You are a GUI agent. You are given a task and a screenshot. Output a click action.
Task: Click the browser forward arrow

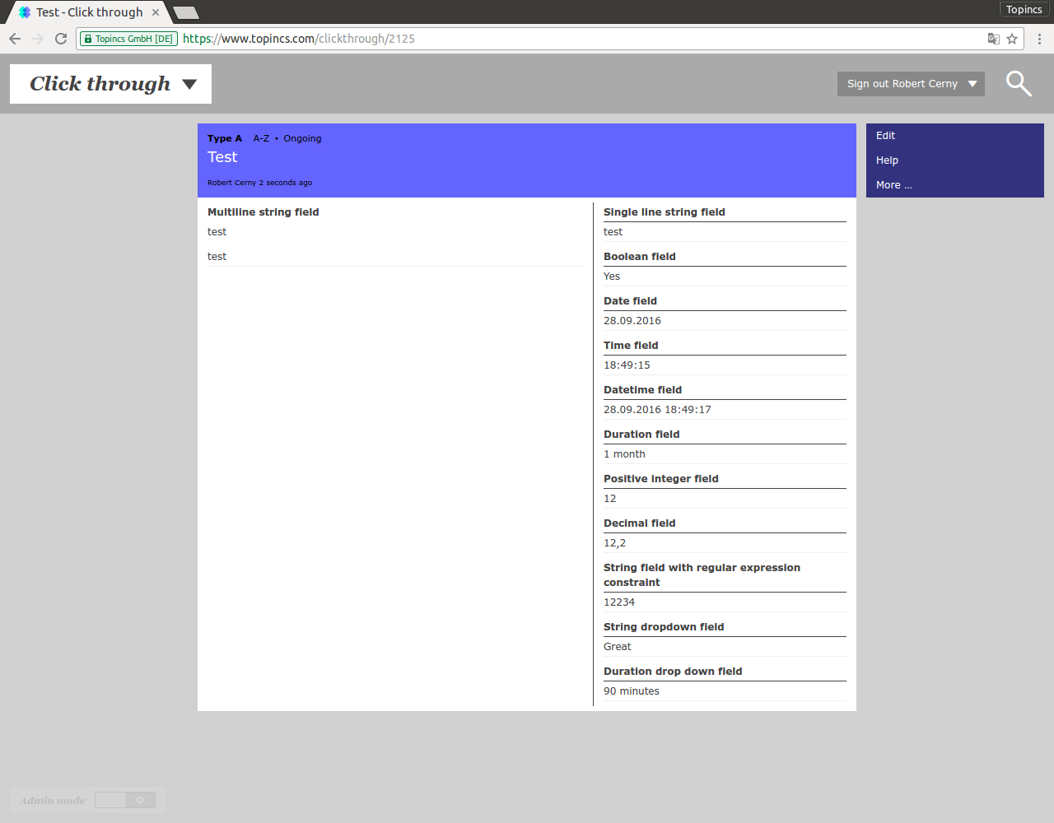[x=38, y=39]
